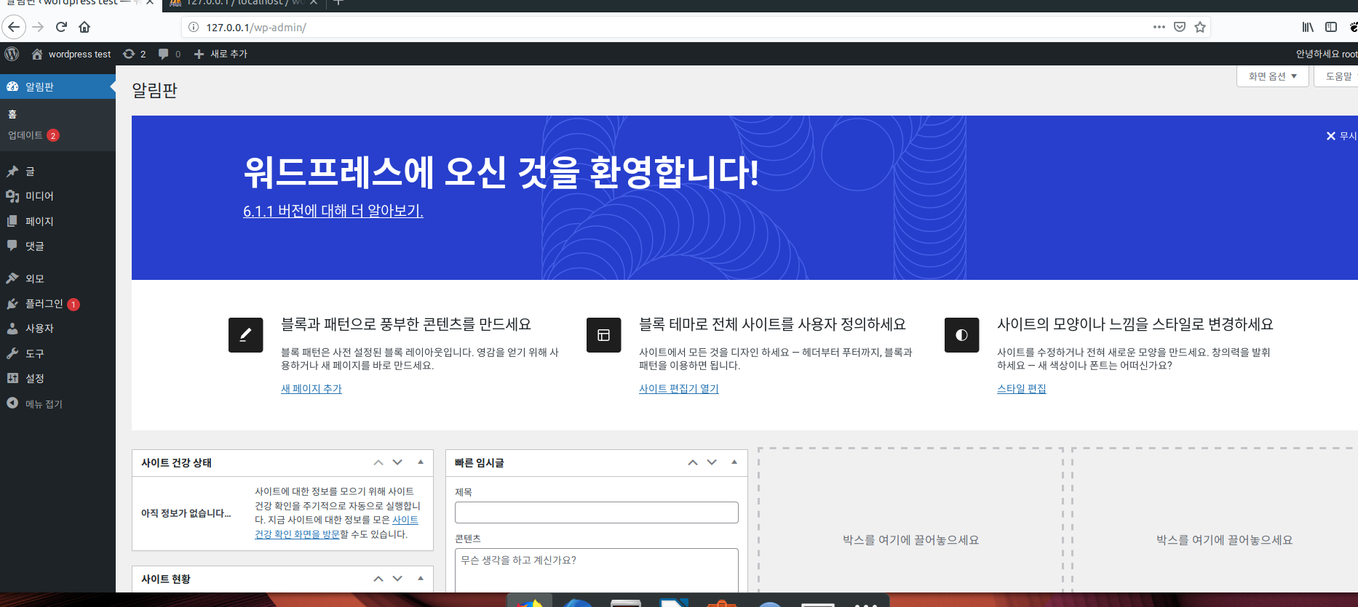Select the 홈 submenu item

[12, 114]
